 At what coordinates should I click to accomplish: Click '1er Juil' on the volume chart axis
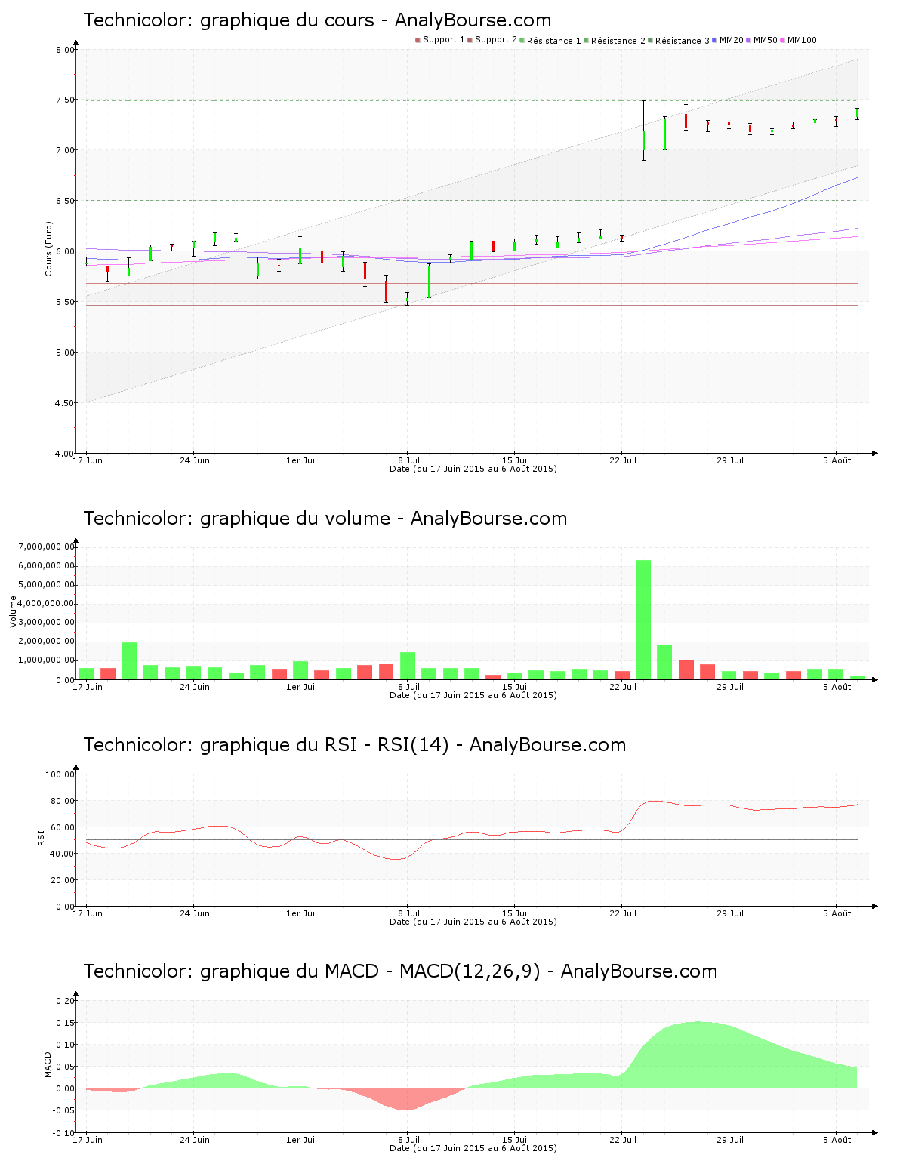[301, 687]
